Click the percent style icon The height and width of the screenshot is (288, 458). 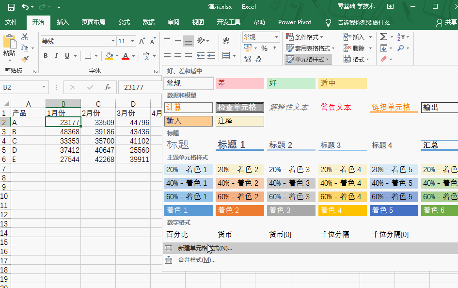[x=264, y=48]
